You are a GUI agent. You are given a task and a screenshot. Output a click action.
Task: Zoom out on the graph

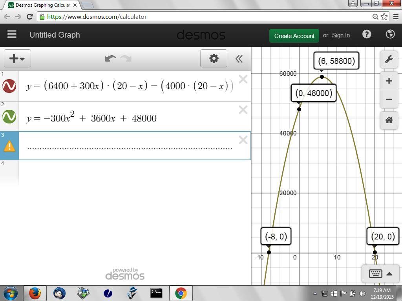[389, 99]
